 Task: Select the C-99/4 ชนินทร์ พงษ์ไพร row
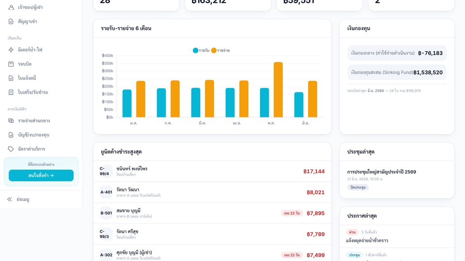click(x=212, y=172)
